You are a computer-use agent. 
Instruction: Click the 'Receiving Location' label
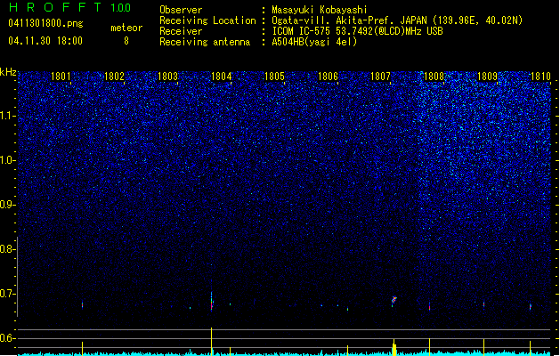(x=207, y=20)
